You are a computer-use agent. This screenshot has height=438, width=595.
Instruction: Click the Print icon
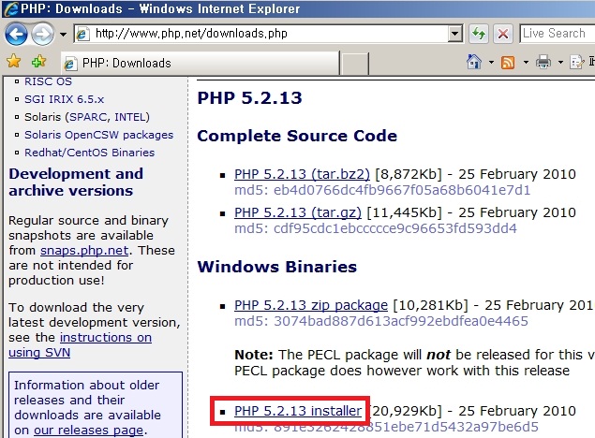point(543,62)
